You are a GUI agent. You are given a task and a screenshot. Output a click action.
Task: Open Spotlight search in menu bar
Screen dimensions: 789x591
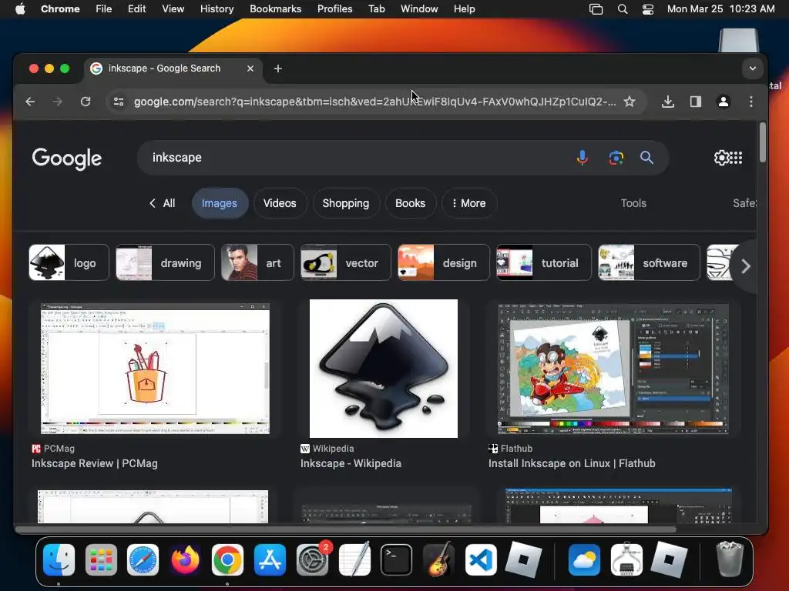pyautogui.click(x=623, y=9)
